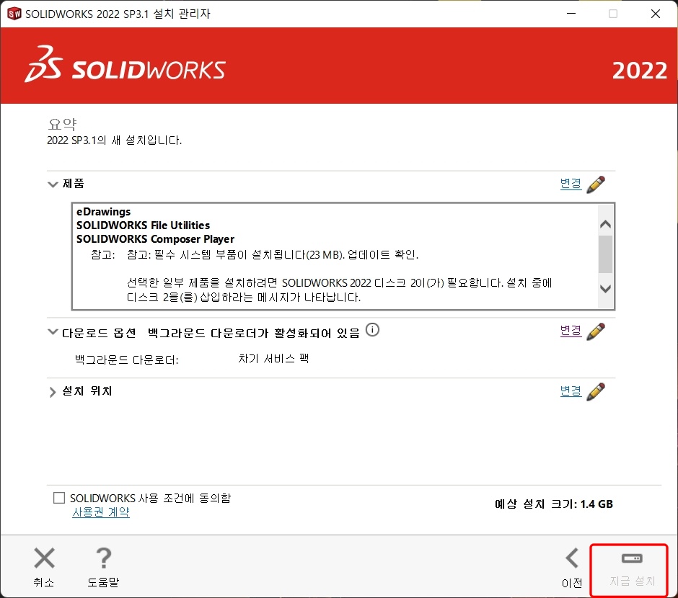Screen dimensions: 678x598
Task: Click the 예상 설치 크기: 1.4 GB text
Action: (x=554, y=504)
